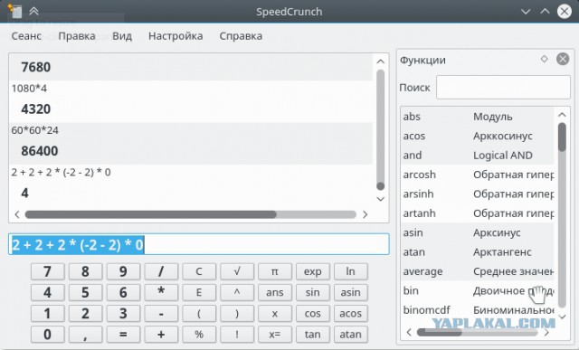Screen dimensions: 579x350
Task: Select the asin Арксинус function row
Action: (x=478, y=232)
